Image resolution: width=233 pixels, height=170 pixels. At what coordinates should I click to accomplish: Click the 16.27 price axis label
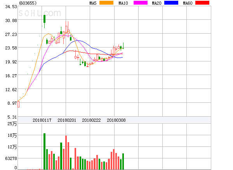click(x=11, y=76)
